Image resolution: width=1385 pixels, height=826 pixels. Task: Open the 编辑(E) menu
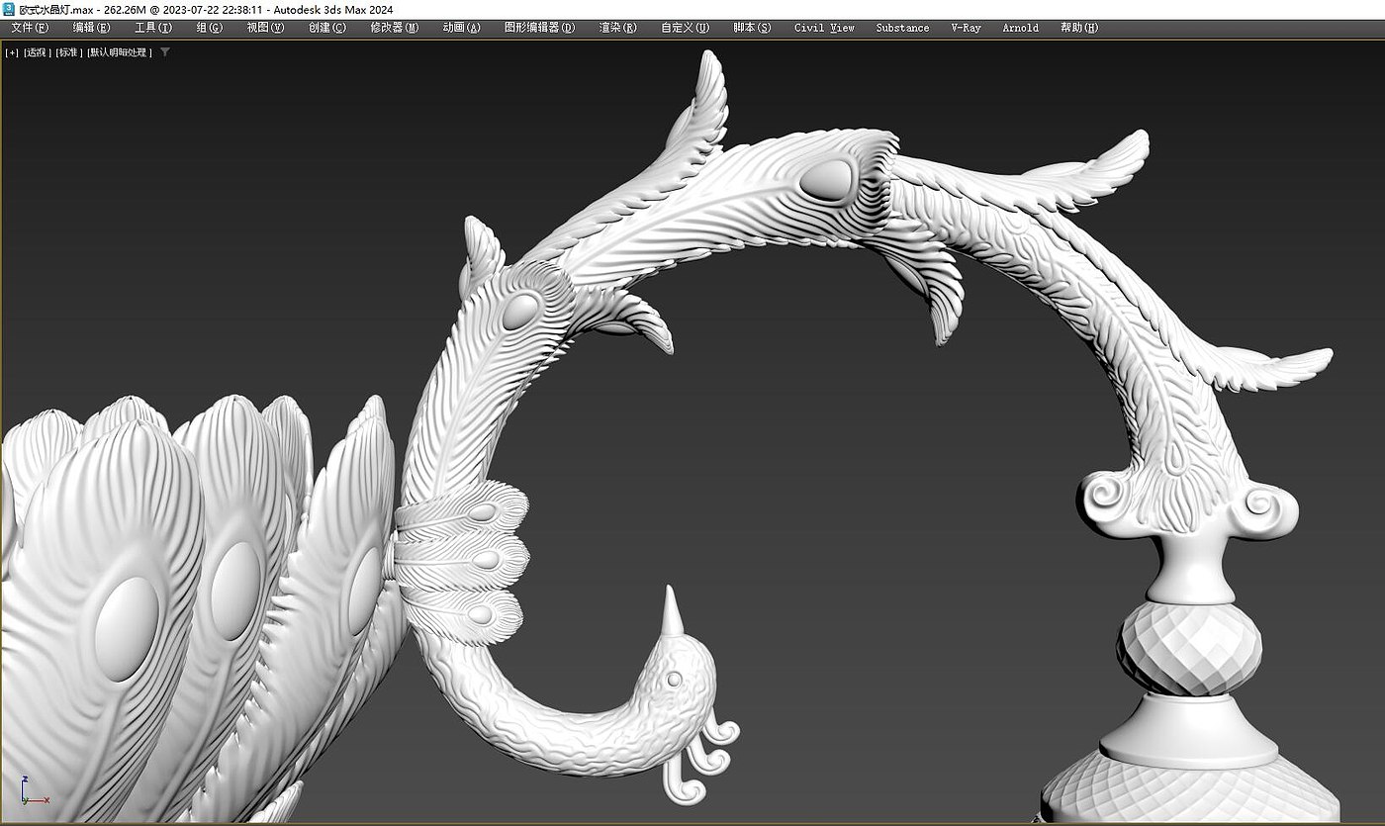[91, 28]
